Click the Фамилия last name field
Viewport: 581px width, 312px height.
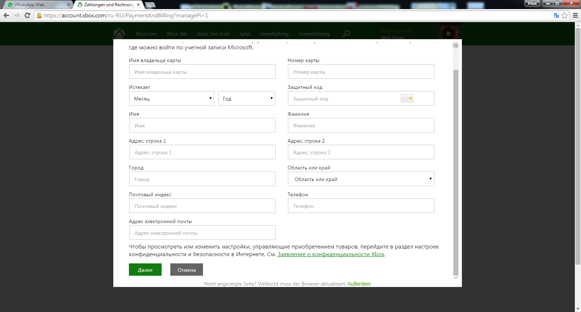[361, 125]
